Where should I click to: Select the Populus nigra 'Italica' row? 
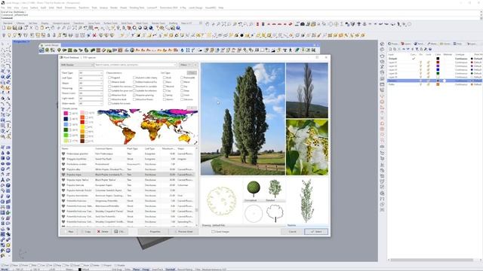(x=128, y=180)
